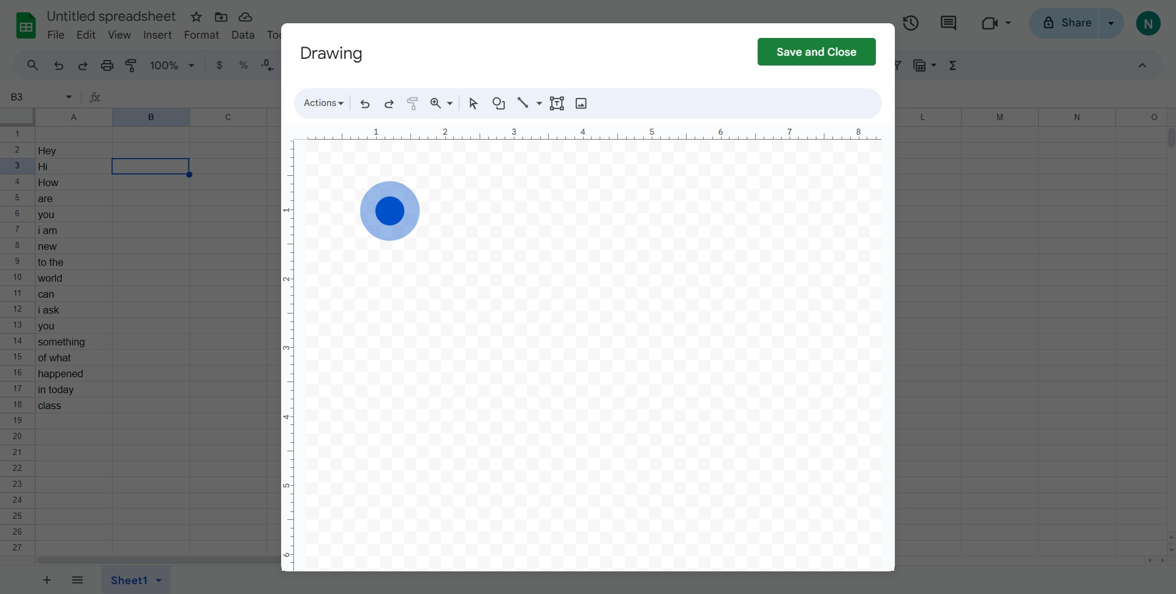Screen dimensions: 1176x594
Task: Open the Format menu
Action: click(202, 35)
